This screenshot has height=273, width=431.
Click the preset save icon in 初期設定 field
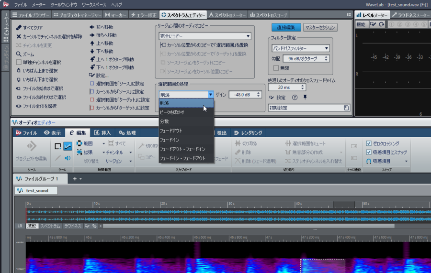[346, 108]
